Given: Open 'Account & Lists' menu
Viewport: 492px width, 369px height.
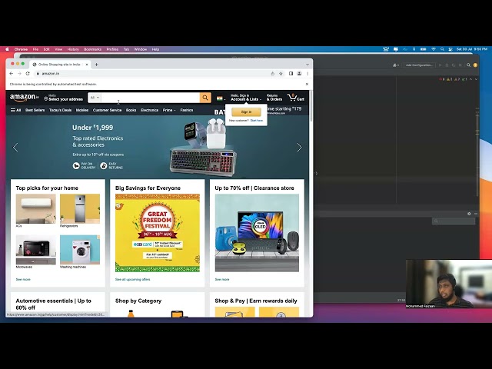Looking at the screenshot, I should click(246, 98).
